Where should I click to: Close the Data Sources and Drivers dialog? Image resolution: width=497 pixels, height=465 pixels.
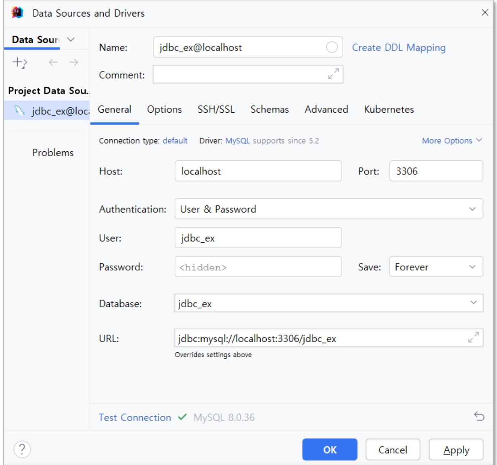tap(485, 13)
